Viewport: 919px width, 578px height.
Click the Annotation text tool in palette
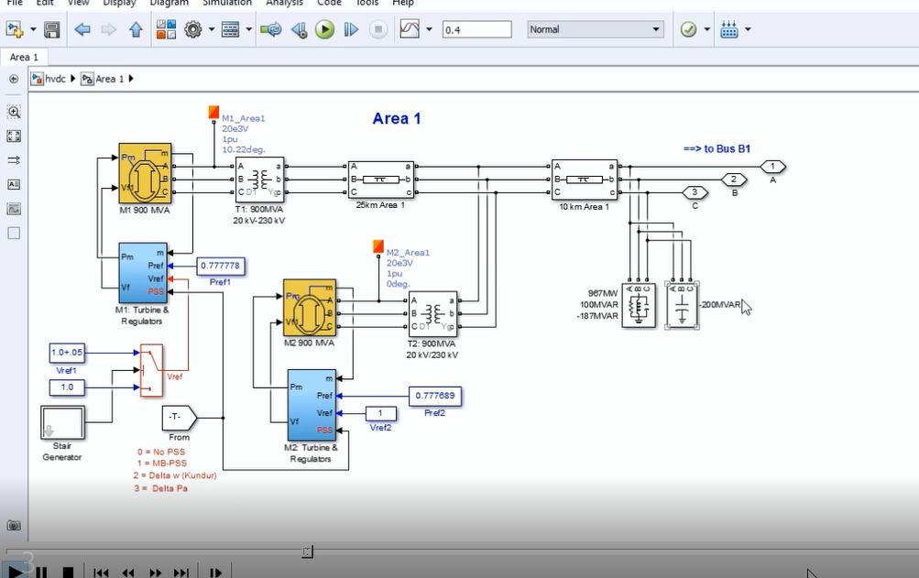(14, 184)
